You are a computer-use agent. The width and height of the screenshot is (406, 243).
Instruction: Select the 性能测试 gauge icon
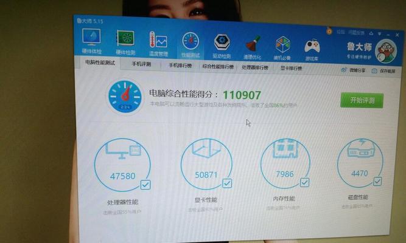(x=191, y=41)
